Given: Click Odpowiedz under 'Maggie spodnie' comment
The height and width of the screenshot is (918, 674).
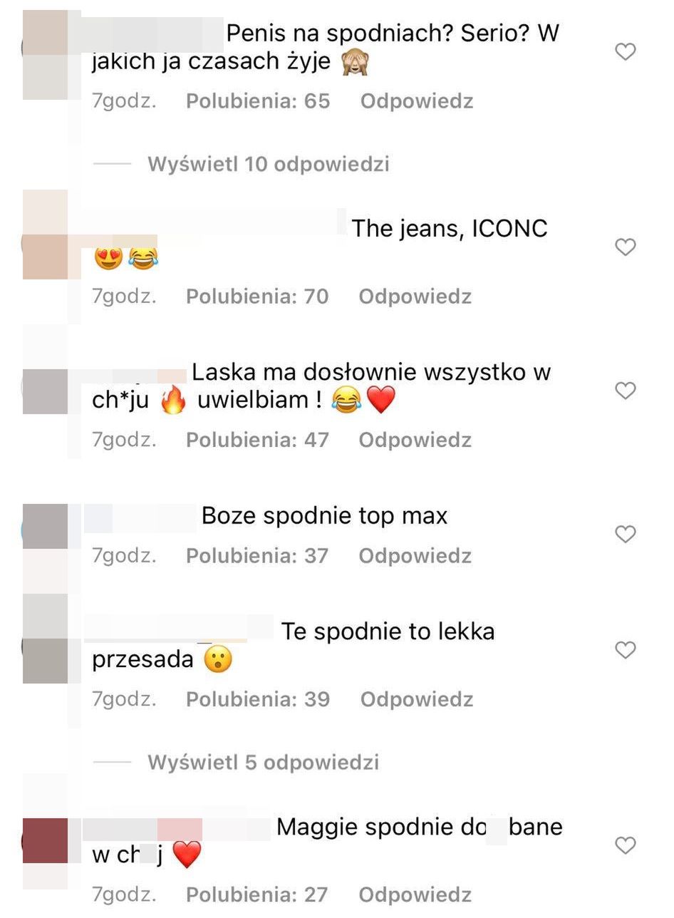Looking at the screenshot, I should coord(415,894).
